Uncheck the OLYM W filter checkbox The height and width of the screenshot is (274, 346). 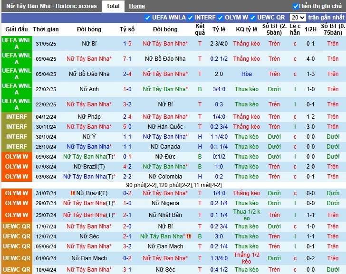click(x=220, y=18)
